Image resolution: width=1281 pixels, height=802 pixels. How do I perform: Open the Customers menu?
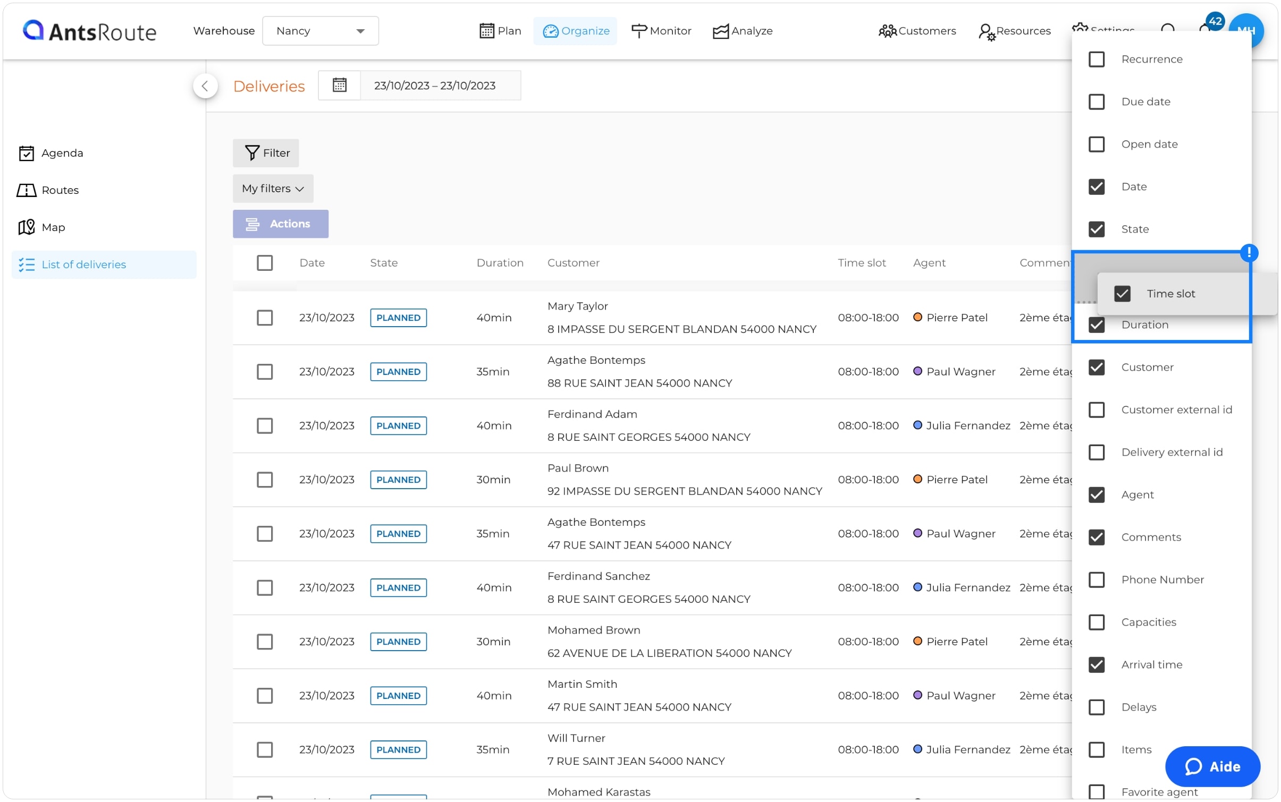(x=917, y=31)
